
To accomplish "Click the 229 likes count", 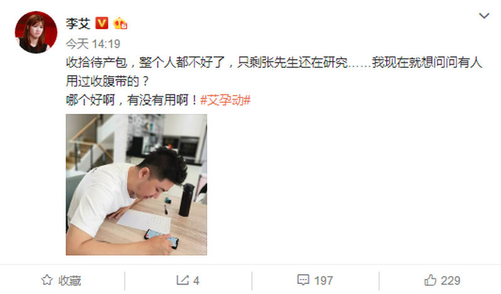I will [451, 281].
